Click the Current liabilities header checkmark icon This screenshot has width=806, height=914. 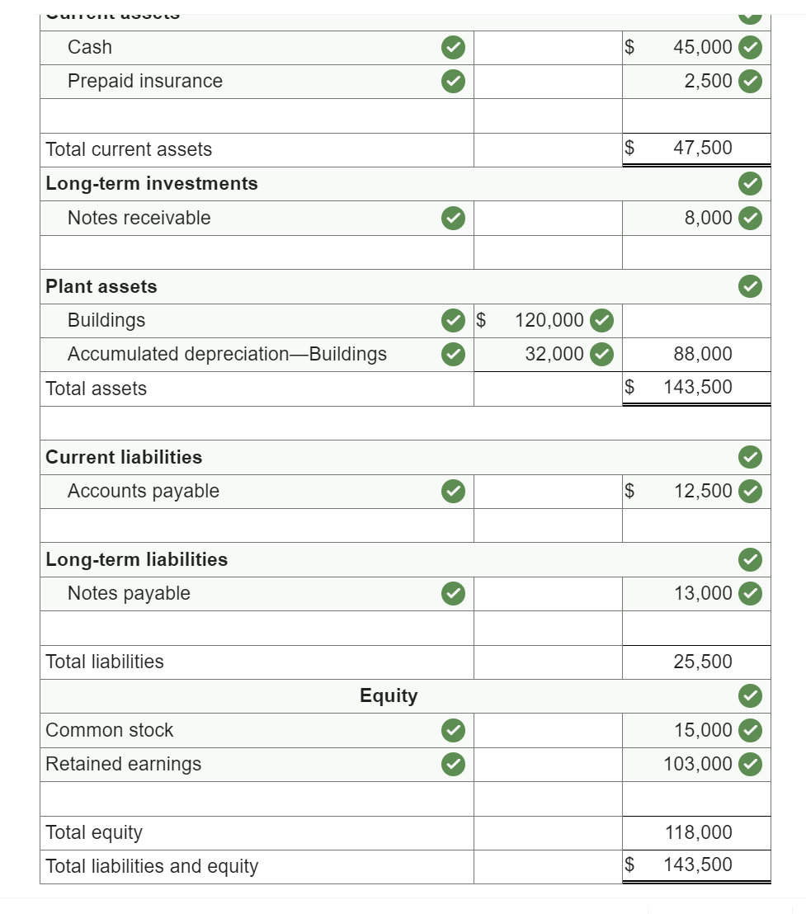pyautogui.click(x=750, y=457)
